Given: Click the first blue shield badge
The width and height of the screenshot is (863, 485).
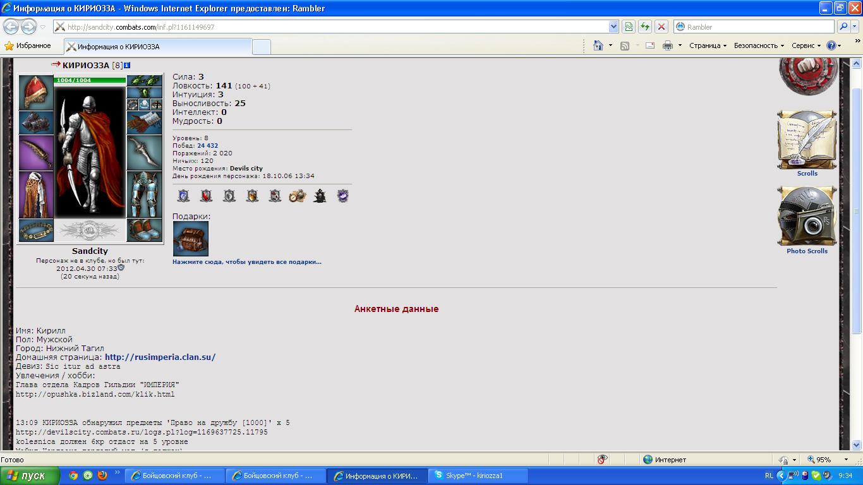Looking at the screenshot, I should pos(183,196).
